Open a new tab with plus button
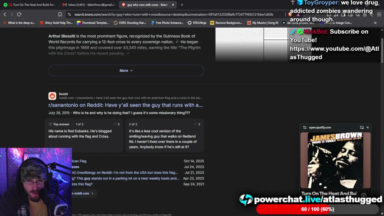The height and width of the screenshot is (216, 384). tap(182, 5)
